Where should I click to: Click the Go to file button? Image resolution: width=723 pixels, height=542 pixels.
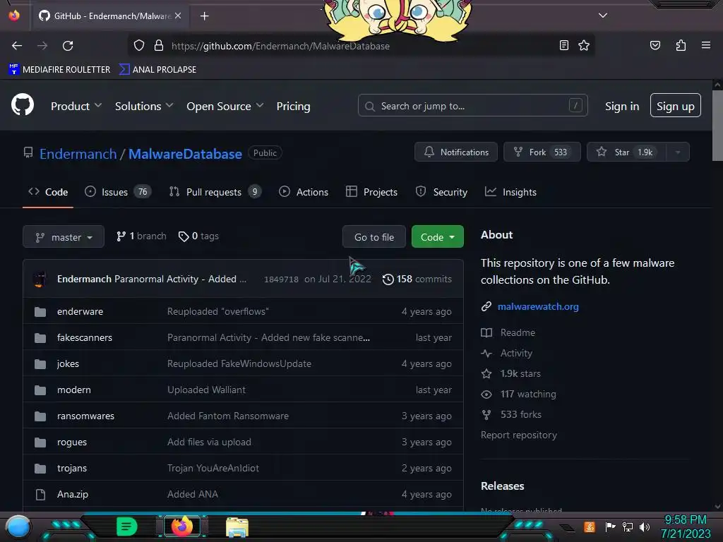pos(374,237)
